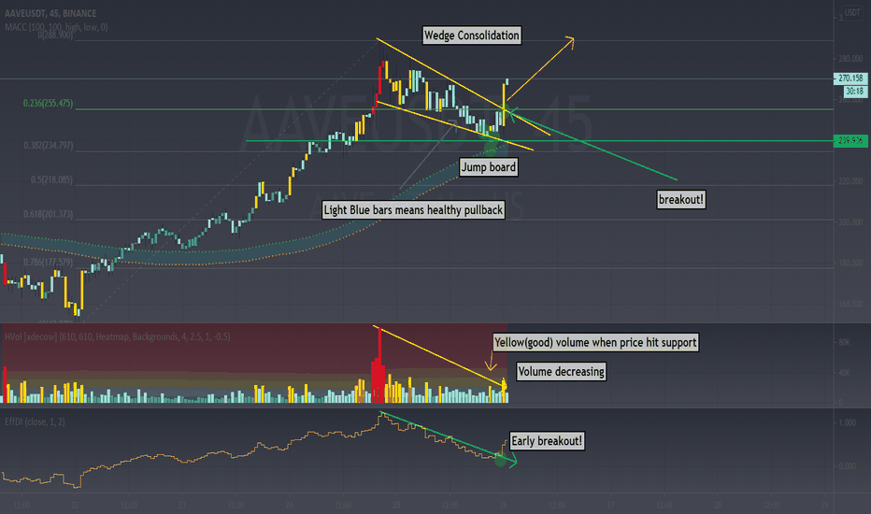The image size is (871, 514).
Task: Click date 29 on the time axis
Action: [825, 505]
